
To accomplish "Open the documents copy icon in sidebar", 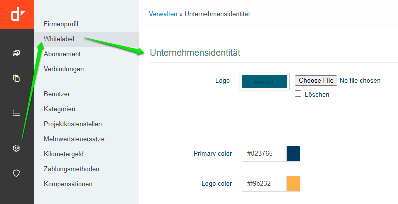I will [16, 78].
